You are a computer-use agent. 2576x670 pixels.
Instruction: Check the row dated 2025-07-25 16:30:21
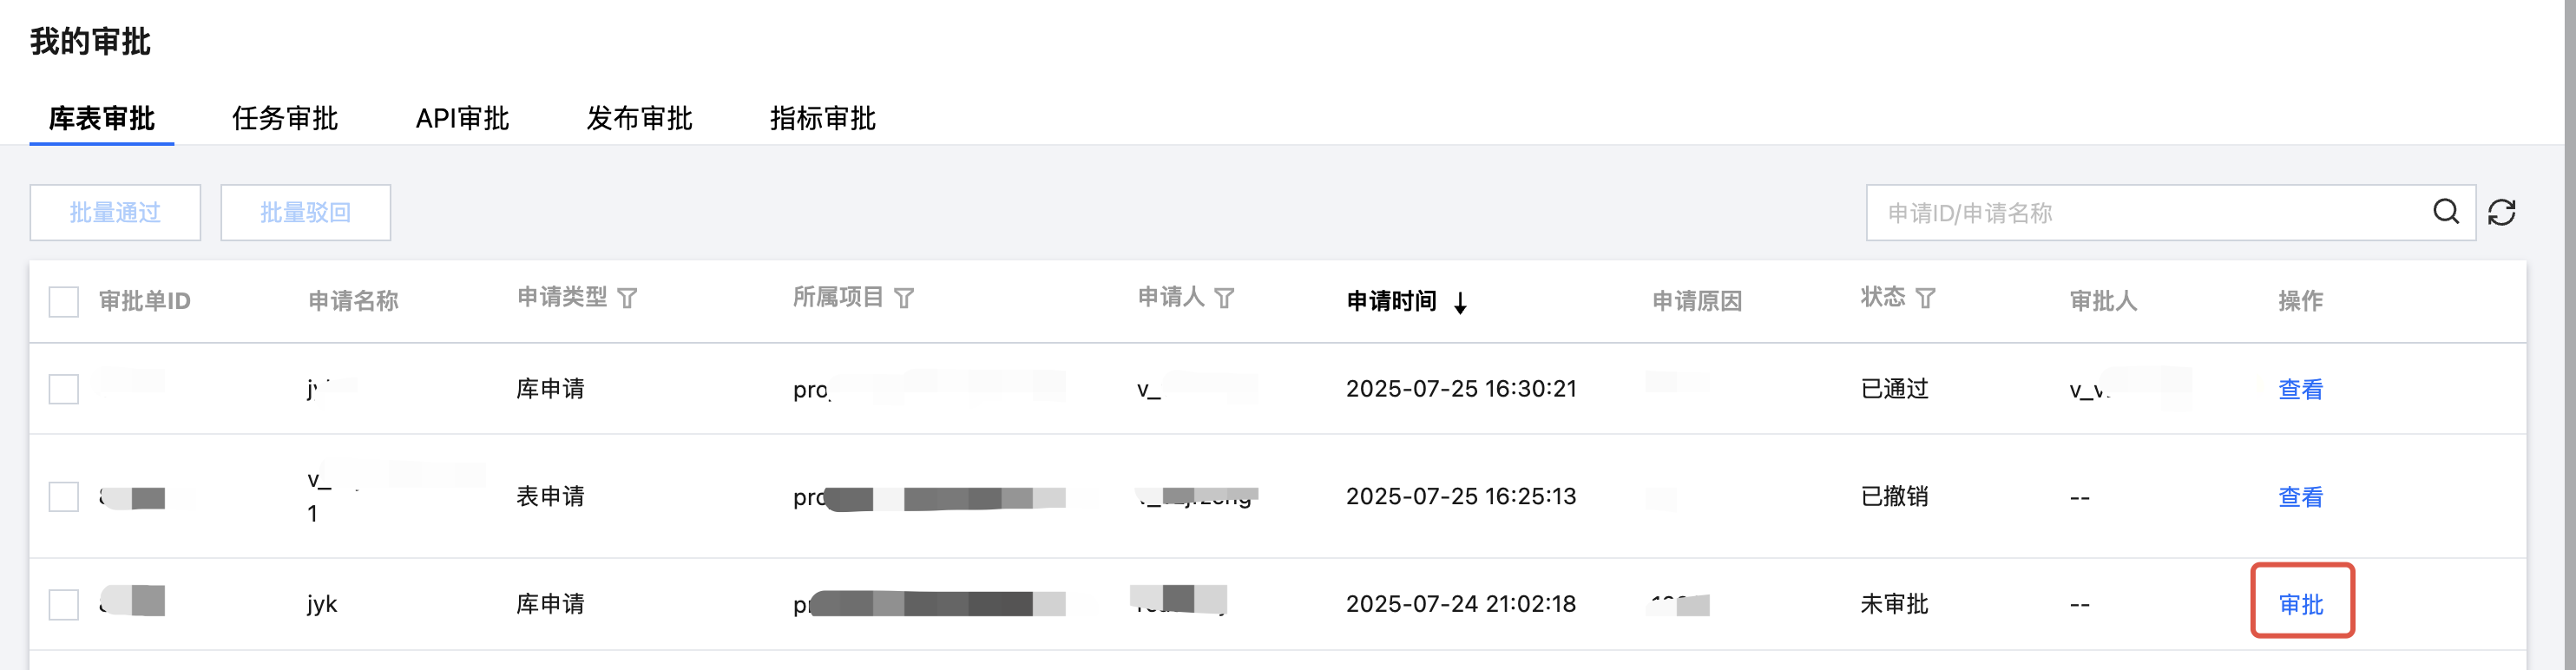(x=64, y=389)
